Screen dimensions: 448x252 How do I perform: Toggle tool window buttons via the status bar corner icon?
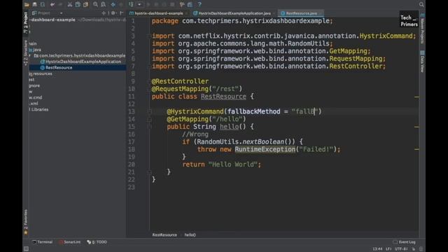tap(26, 249)
